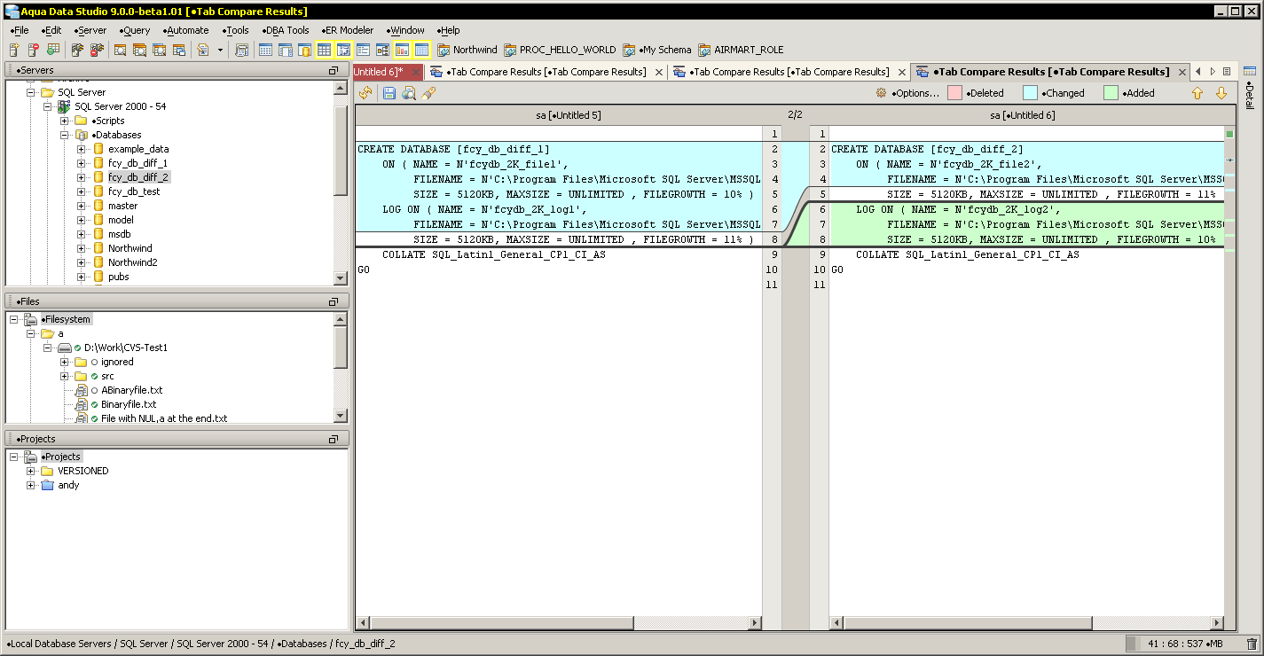Open the File menu

(x=20, y=30)
